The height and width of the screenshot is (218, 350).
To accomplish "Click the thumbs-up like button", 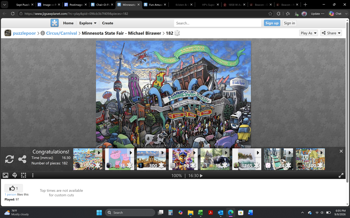I will (13, 188).
